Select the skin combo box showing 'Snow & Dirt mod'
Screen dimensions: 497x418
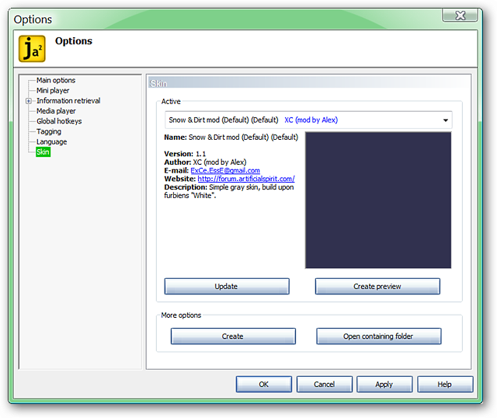click(x=308, y=120)
